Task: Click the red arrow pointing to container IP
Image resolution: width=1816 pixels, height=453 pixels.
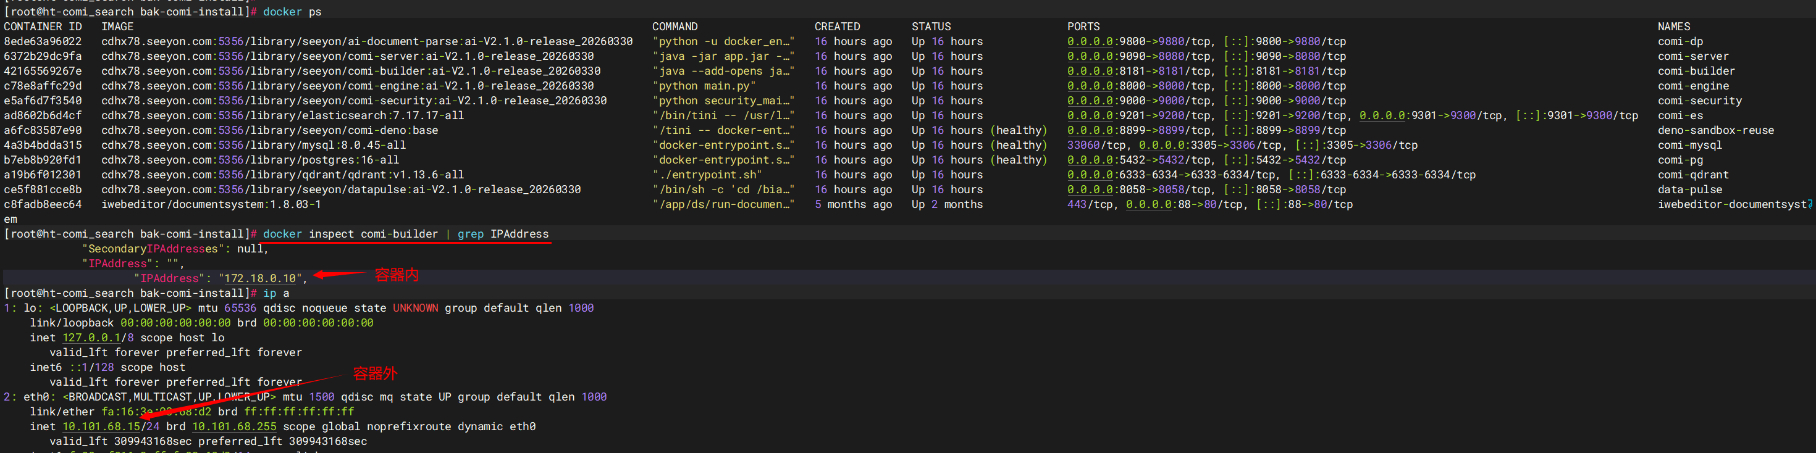Action: click(339, 274)
